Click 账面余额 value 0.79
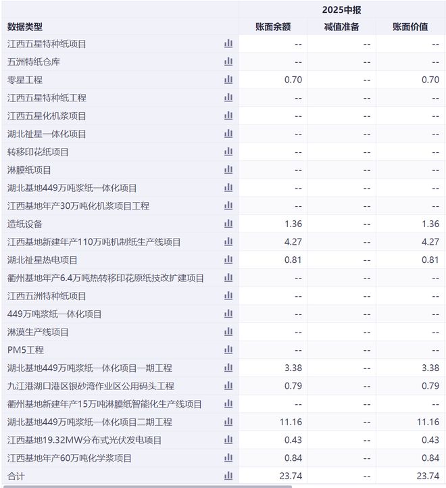This screenshot has width=446, height=488. point(293,386)
